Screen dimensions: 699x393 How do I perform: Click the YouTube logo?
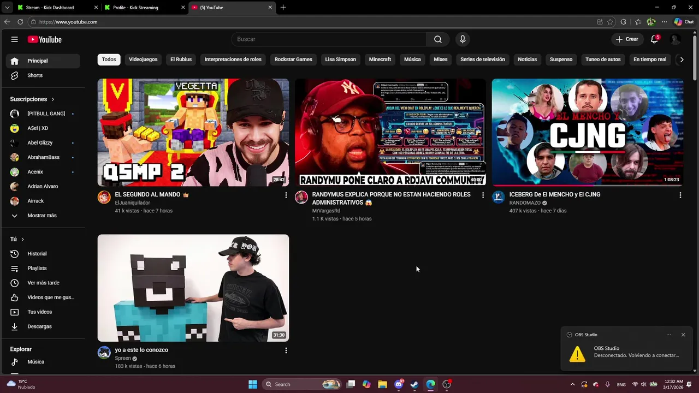tap(44, 39)
